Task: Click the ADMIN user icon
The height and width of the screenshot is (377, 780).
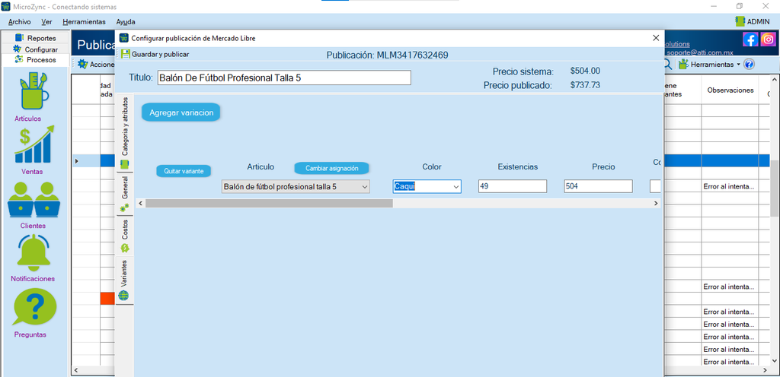Action: 740,21
